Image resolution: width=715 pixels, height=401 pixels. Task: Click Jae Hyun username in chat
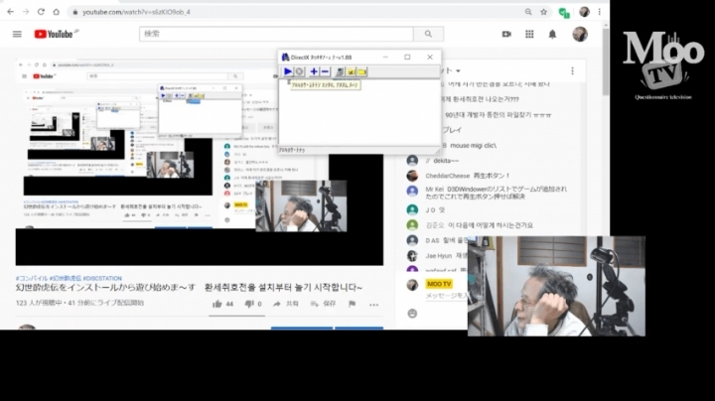(x=438, y=256)
